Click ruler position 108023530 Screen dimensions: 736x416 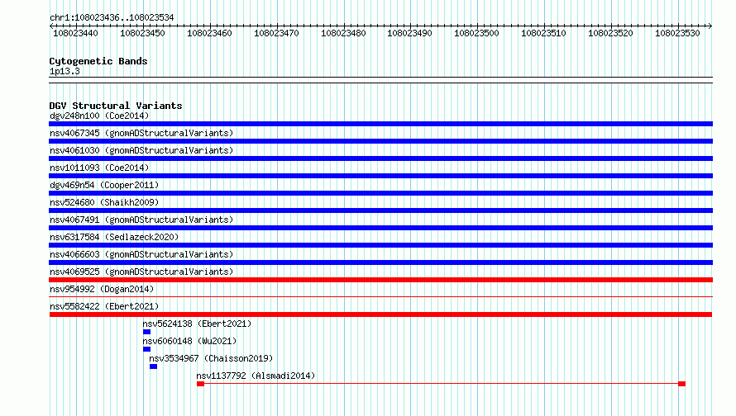(677, 33)
